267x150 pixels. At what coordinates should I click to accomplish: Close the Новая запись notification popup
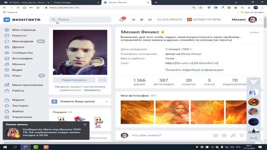[85, 125]
